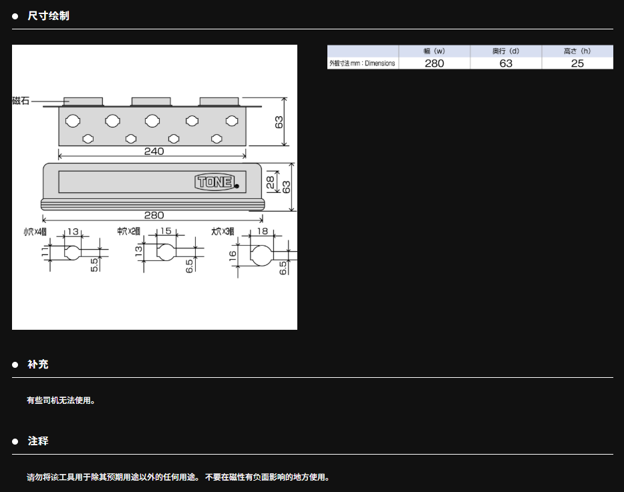Click the bullet beside 尺寸绘制 heading
Image resolution: width=624 pixels, height=492 pixels.
pos(15,16)
